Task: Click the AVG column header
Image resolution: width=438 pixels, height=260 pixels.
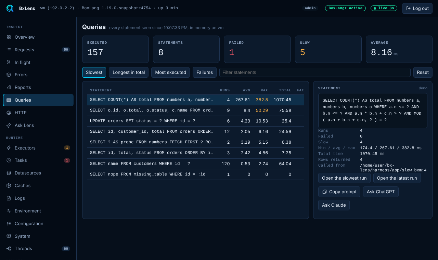Action: click(246, 90)
